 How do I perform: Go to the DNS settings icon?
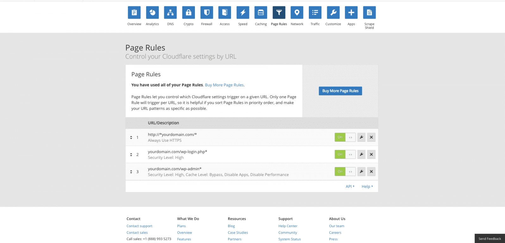(170, 13)
